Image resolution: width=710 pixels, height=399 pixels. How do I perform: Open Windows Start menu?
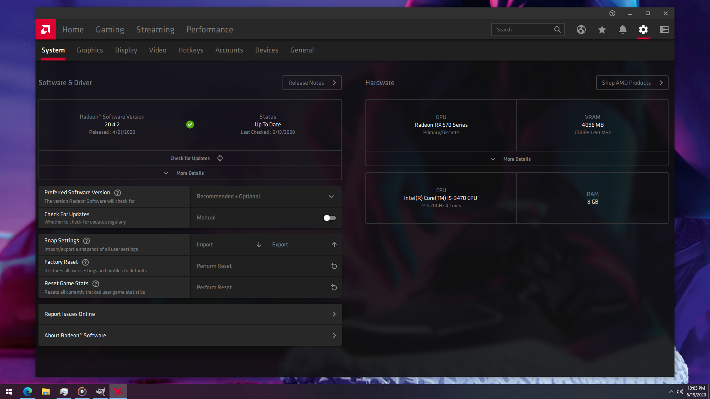point(9,392)
